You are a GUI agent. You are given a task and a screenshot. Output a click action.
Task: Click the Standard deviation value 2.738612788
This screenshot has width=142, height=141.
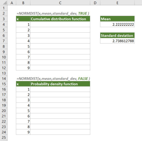[x=117, y=41]
